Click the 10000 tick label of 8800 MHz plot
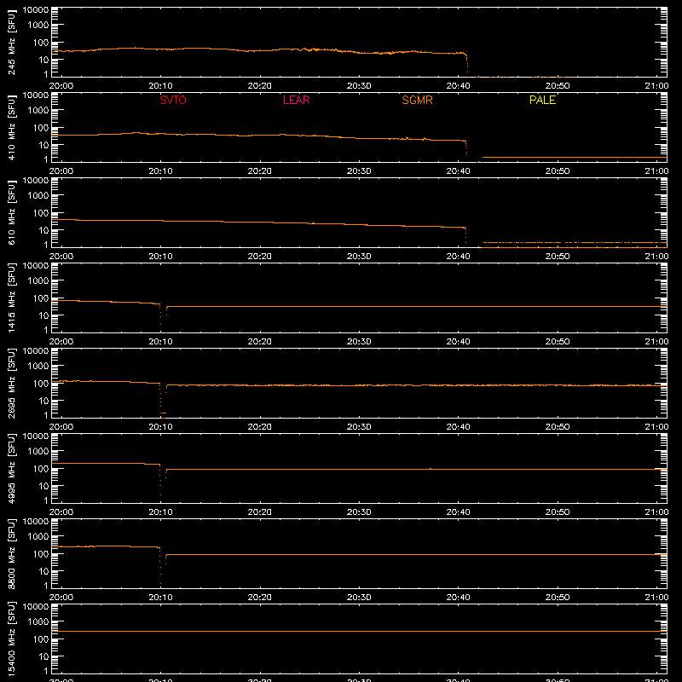This screenshot has height=682, width=682. (x=36, y=521)
